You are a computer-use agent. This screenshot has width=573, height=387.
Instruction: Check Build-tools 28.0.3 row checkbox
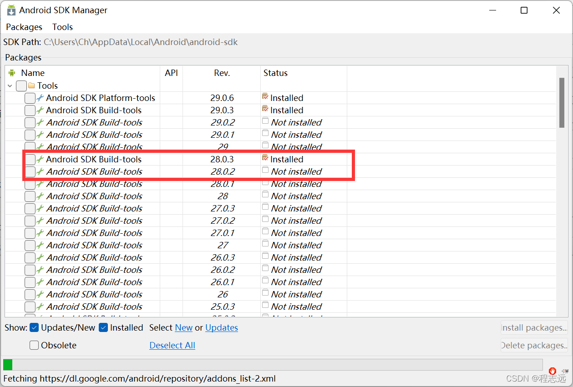click(30, 159)
